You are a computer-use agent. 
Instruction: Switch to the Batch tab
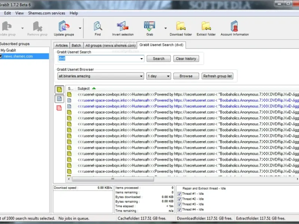click(x=76, y=46)
